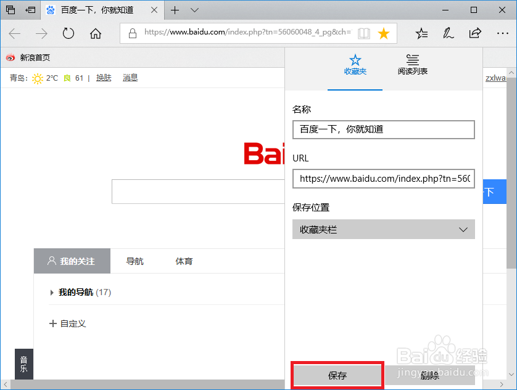Expand the 我的导航 (17) triangle
The image size is (517, 390).
tap(52, 293)
